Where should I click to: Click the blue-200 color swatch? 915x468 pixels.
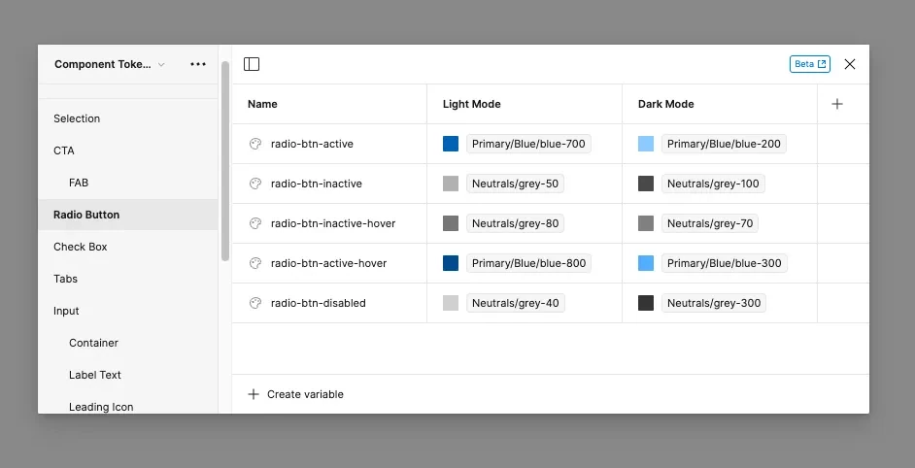[646, 144]
